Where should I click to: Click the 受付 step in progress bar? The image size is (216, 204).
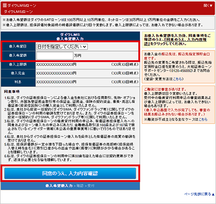(91, 186)
